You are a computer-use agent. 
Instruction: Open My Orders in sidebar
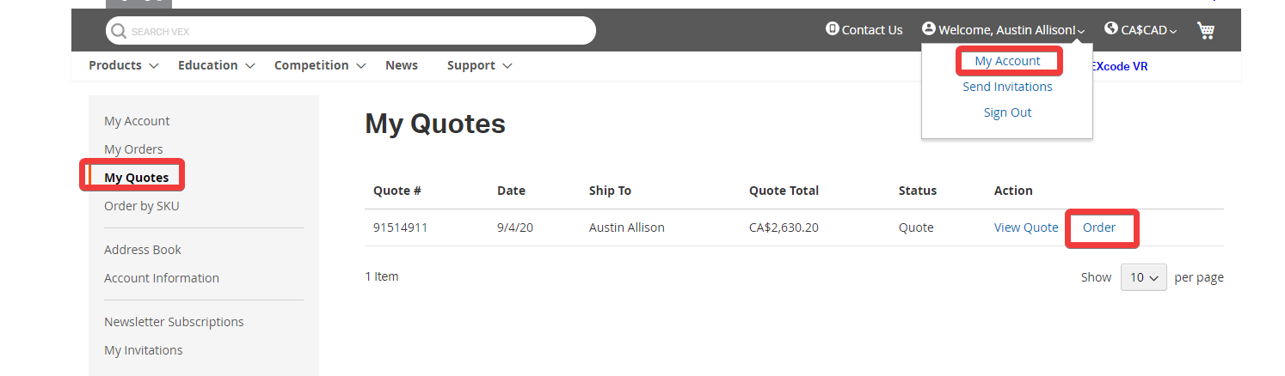tap(133, 149)
